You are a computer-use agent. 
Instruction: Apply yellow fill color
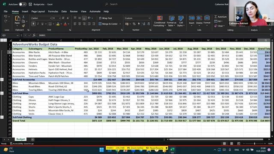pyautogui.click(x=58, y=24)
